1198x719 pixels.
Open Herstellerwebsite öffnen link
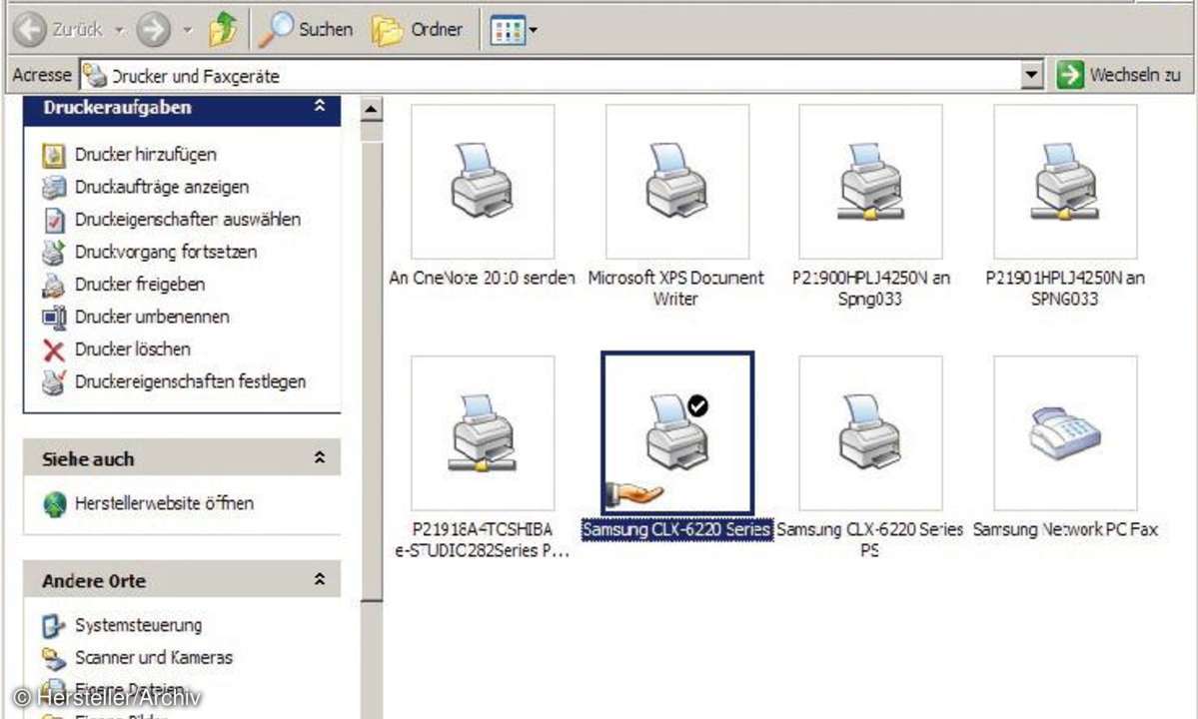pyautogui.click(x=164, y=503)
